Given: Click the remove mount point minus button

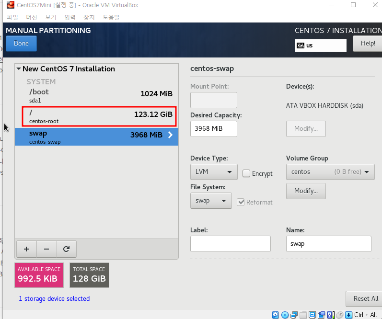Looking at the screenshot, I should tap(46, 249).
